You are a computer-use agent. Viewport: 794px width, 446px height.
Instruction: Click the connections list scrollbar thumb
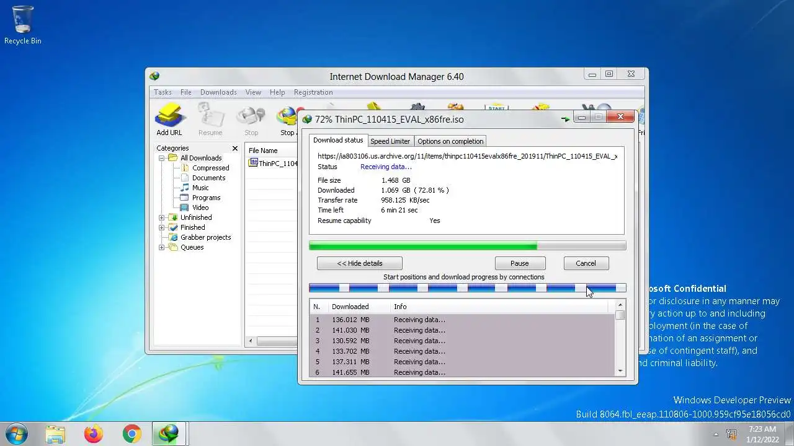click(x=620, y=315)
